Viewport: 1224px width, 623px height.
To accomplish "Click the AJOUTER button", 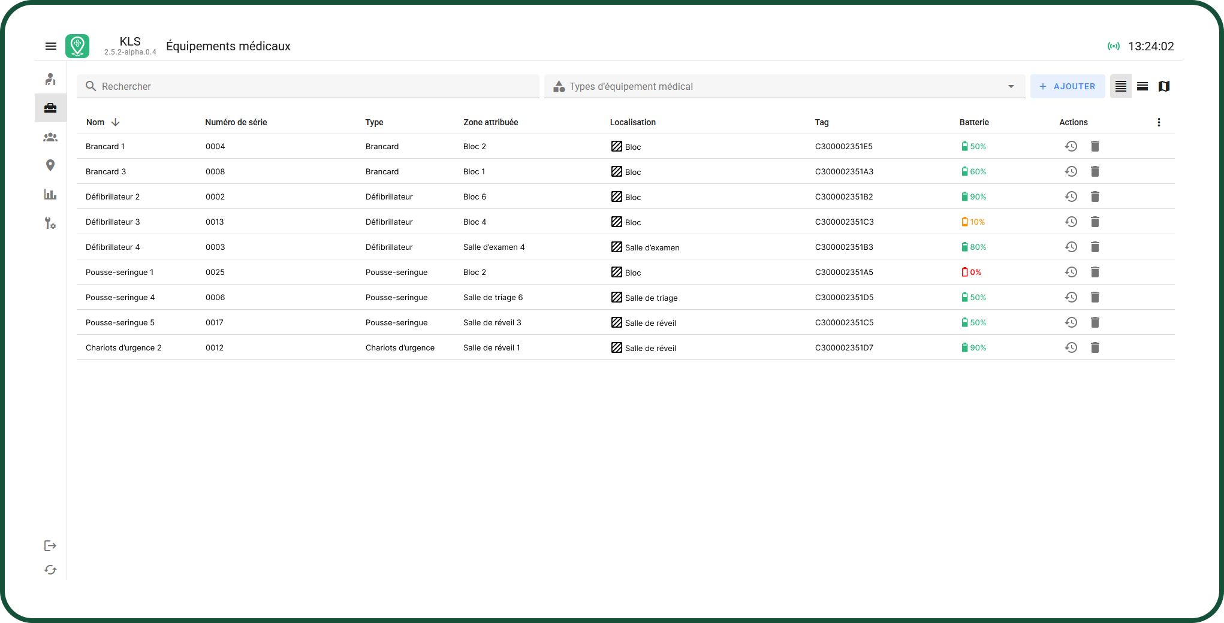I will [1068, 86].
